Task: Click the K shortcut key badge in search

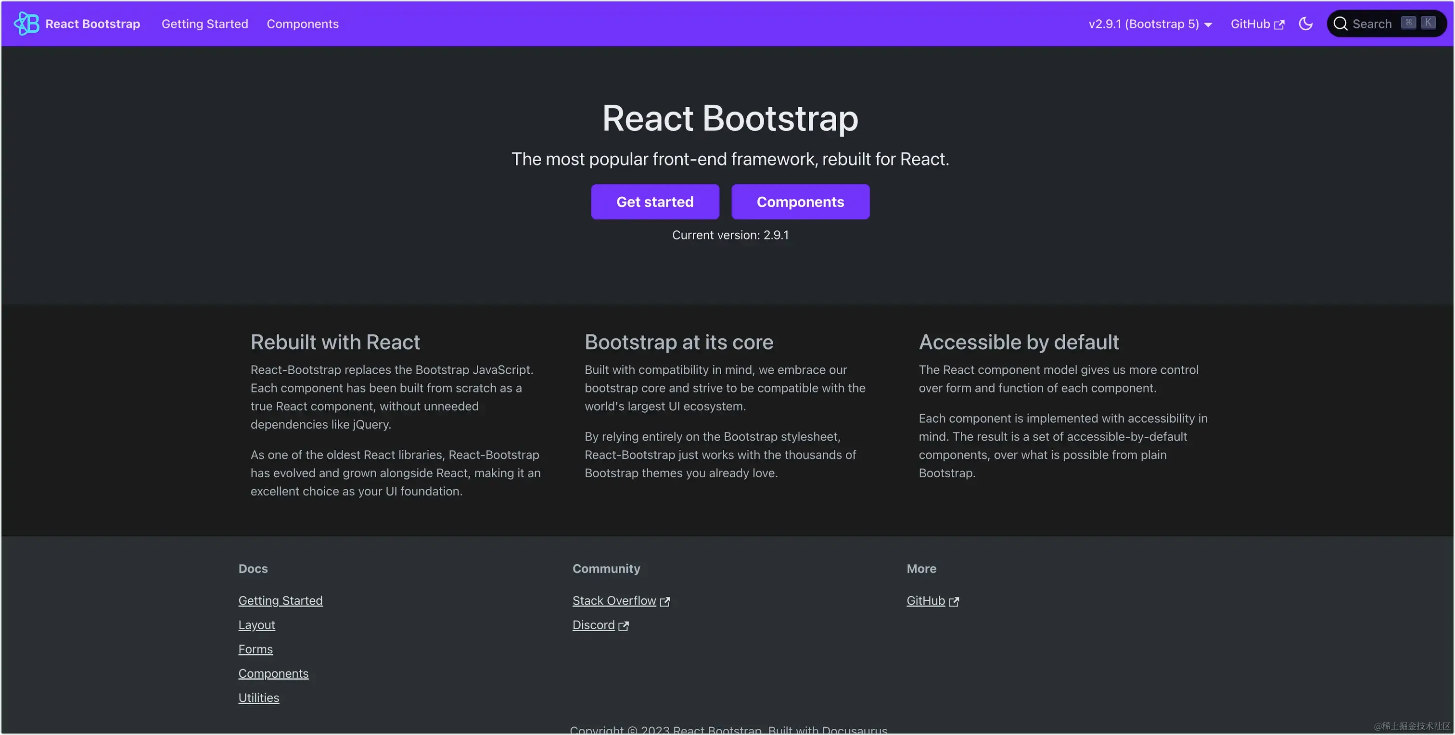Action: pos(1428,23)
